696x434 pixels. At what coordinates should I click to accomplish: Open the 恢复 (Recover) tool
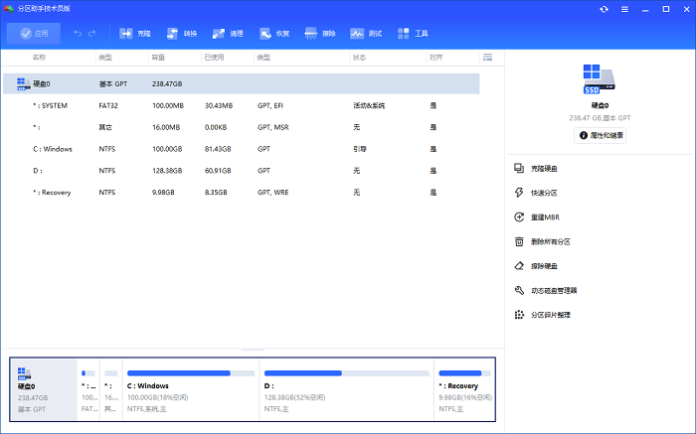(x=273, y=33)
